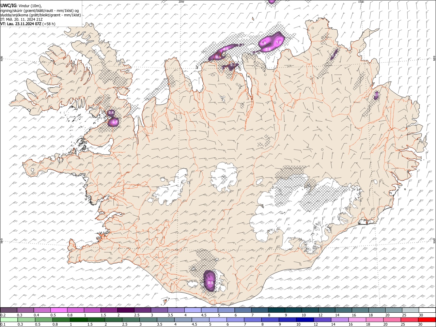
Task: Pick the bottom-row legend swatch labeled 8
Action: [270, 320]
